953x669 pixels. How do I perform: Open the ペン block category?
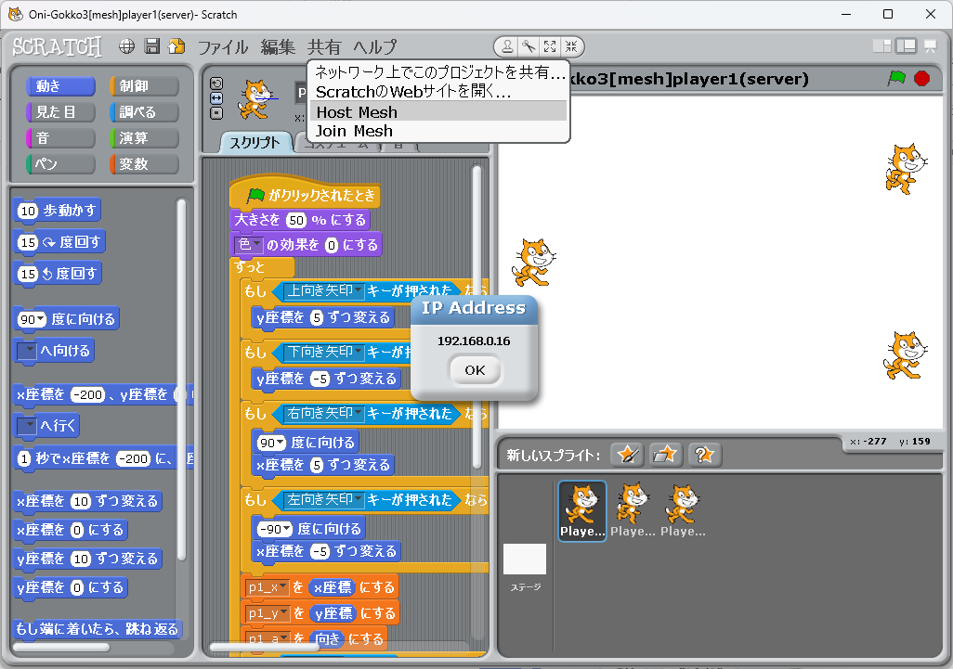click(x=60, y=164)
